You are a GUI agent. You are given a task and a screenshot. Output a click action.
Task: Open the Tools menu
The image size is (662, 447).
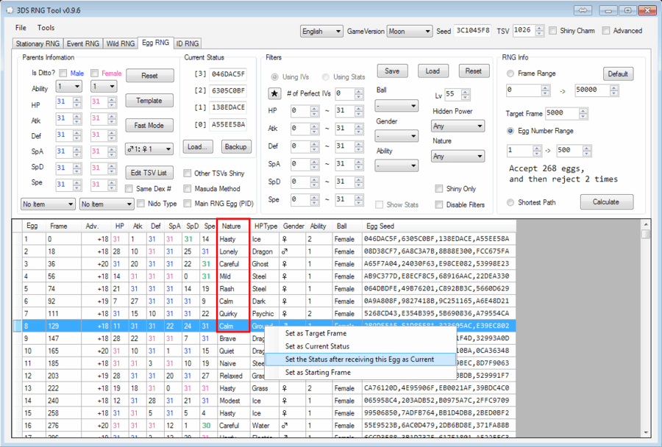[46, 26]
